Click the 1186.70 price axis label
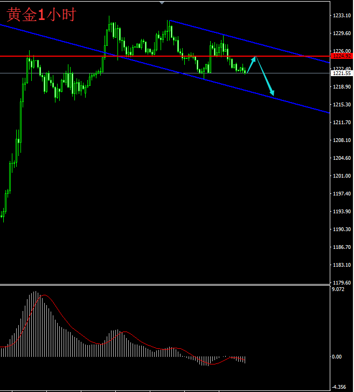The height and width of the screenshot is (392, 354). coord(342,247)
